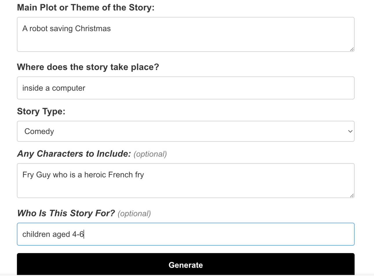The height and width of the screenshot is (276, 374).
Task: Click '(optional)' beside Who Is This Story For
Action: point(134,214)
